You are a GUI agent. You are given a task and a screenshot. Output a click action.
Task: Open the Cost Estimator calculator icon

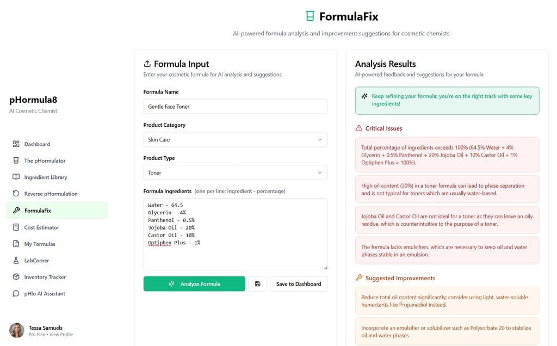point(16,227)
